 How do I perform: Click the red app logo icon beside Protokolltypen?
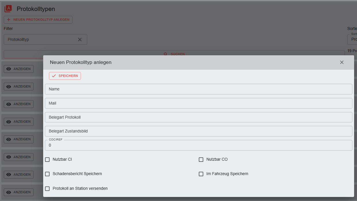(8, 9)
